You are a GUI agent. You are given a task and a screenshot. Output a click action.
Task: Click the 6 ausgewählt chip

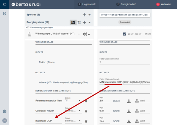(125, 22)
